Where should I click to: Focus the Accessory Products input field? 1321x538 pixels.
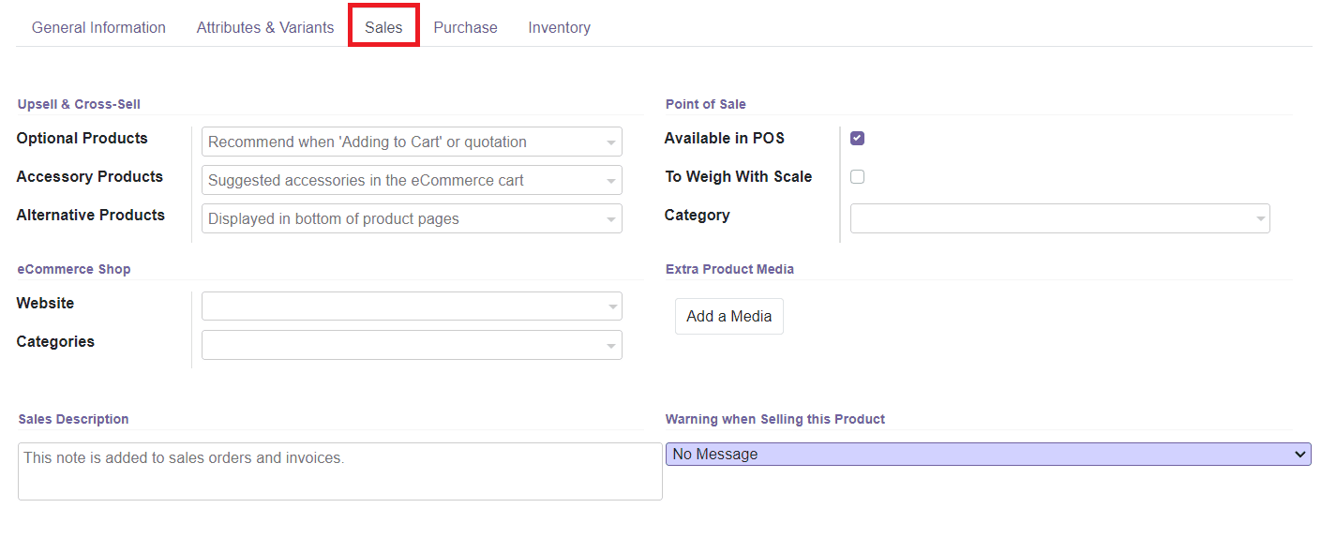(x=398, y=181)
